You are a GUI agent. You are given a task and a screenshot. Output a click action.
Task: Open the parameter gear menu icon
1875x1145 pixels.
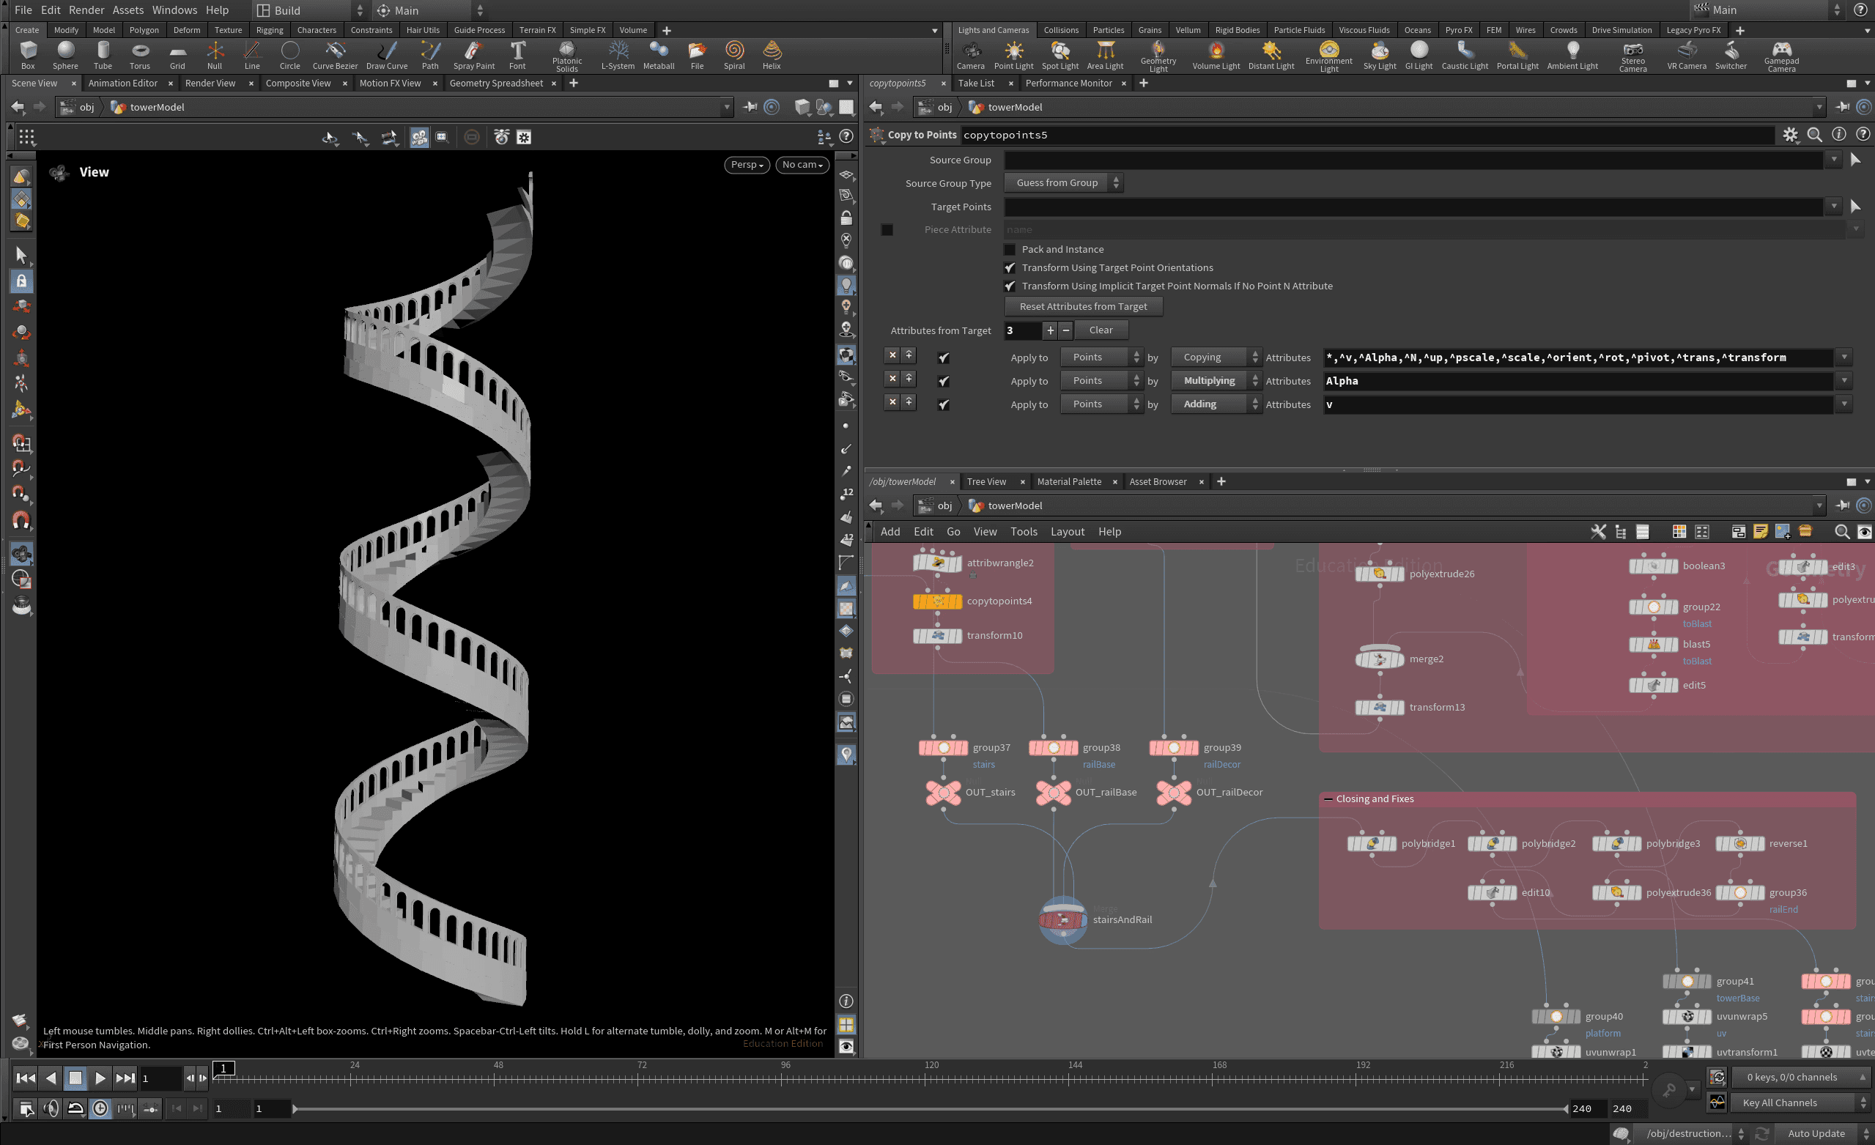1790,135
